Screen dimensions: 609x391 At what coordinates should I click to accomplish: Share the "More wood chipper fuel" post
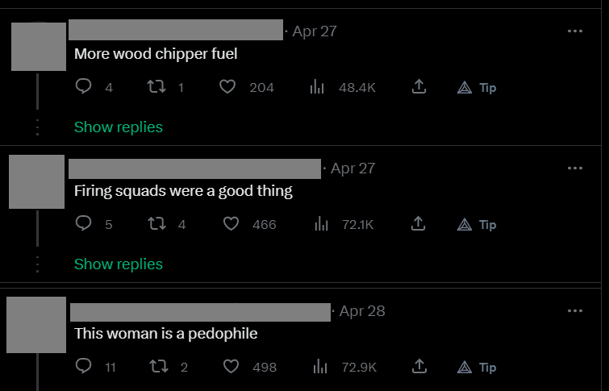click(x=419, y=86)
